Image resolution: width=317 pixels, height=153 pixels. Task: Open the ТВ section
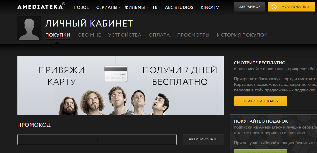[x=155, y=7]
